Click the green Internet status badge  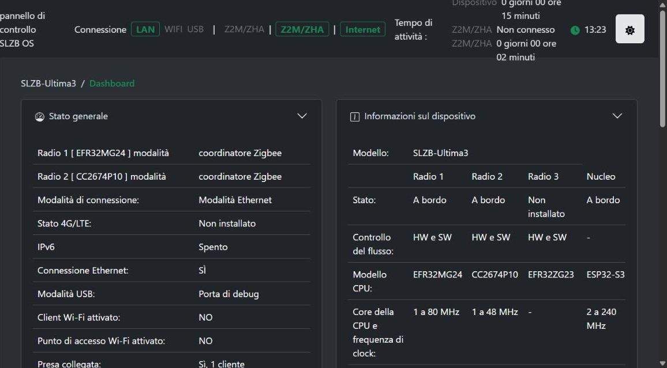pyautogui.click(x=363, y=29)
